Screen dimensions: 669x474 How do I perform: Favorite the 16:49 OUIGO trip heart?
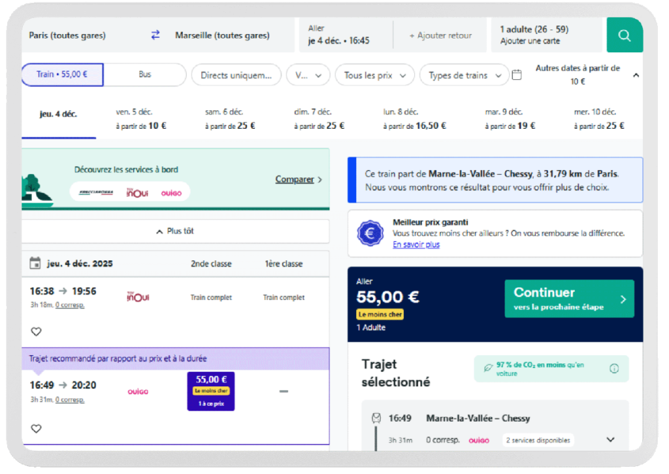click(x=36, y=428)
